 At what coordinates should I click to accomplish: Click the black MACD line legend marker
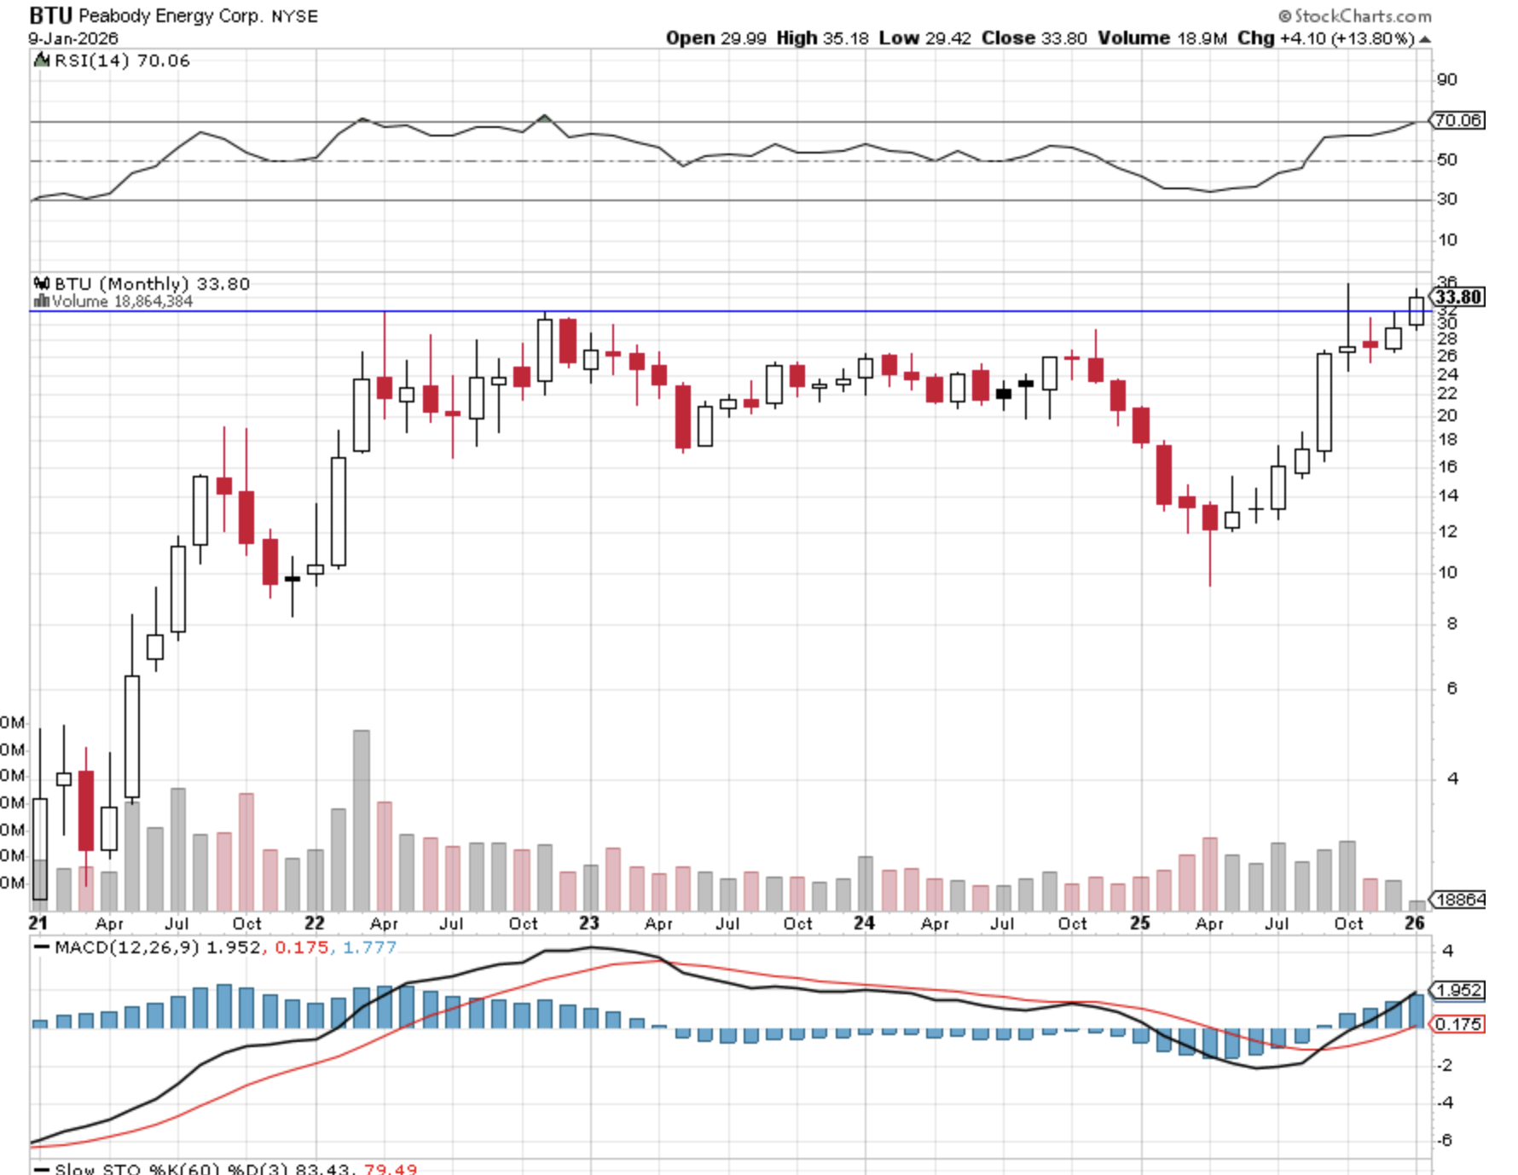41,947
